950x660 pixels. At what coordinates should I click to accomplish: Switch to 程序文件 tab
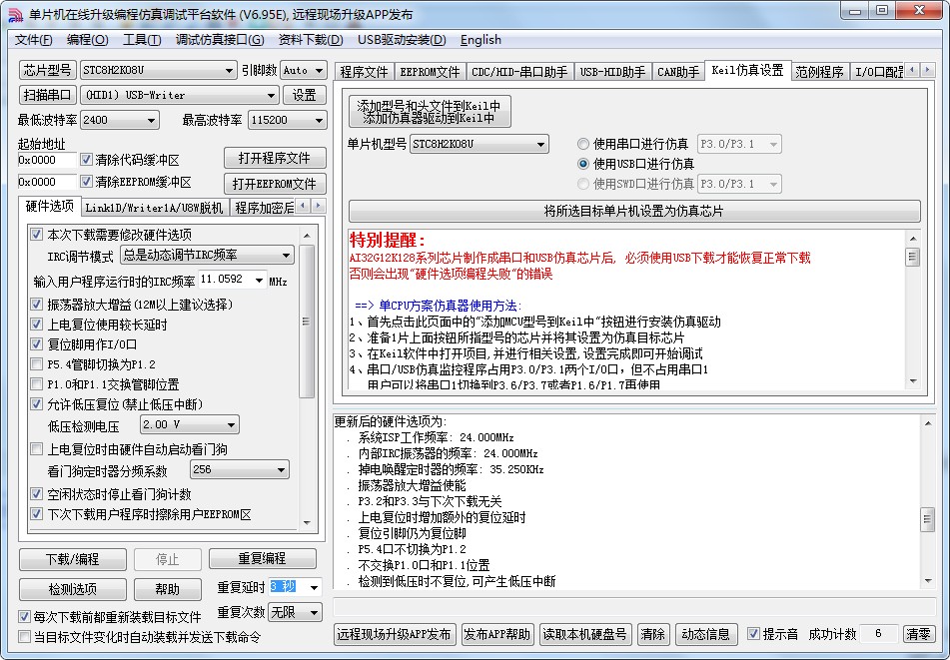365,72
